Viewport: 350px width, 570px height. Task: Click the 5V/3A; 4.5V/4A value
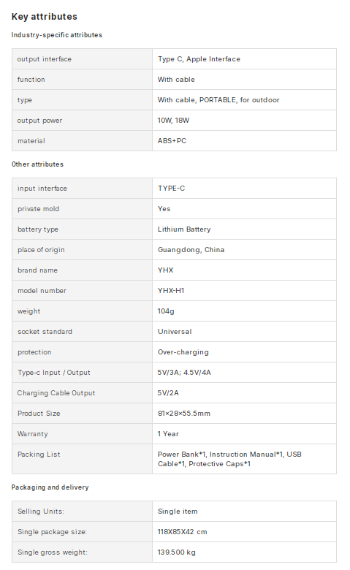coord(184,372)
